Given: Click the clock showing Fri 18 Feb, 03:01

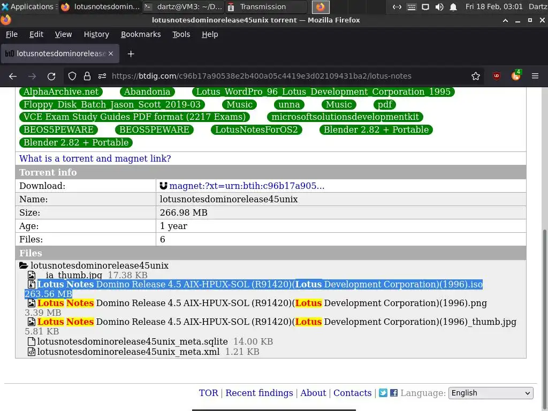Looking at the screenshot, I should [x=494, y=6].
